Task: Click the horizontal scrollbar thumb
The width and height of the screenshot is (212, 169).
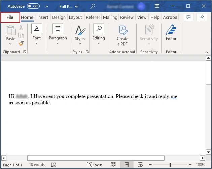Action: click(x=96, y=158)
